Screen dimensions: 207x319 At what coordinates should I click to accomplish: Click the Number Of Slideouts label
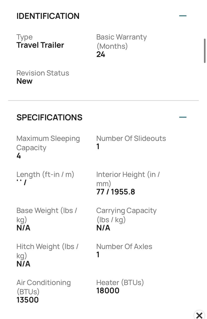131,138
